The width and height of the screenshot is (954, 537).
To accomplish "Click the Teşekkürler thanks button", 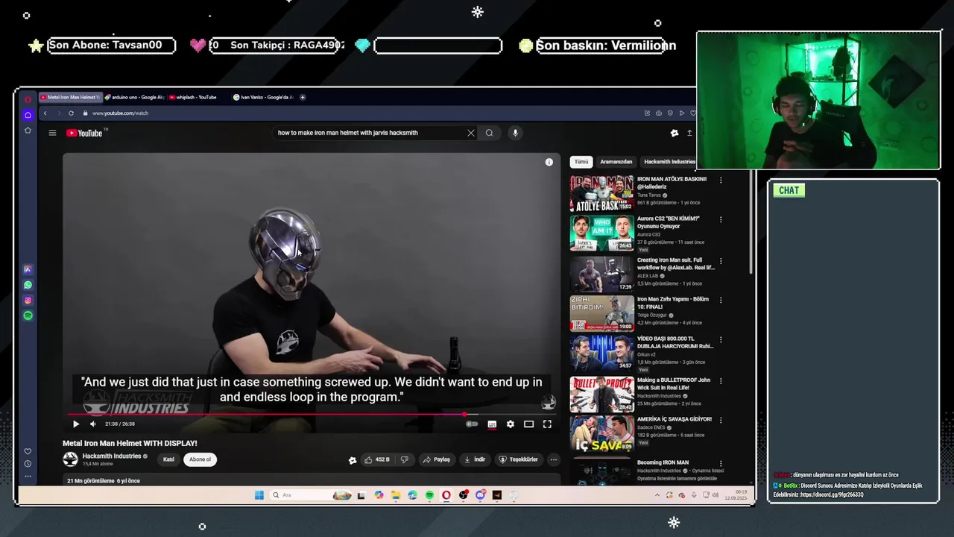I will pos(518,459).
